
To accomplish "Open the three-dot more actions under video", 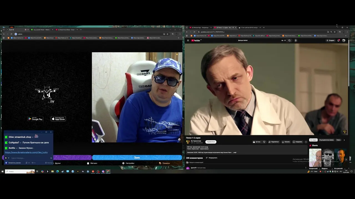I will coord(306,142).
